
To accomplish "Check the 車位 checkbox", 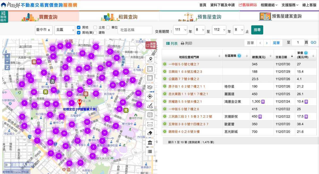I will pyautogui.click(x=108, y=27).
